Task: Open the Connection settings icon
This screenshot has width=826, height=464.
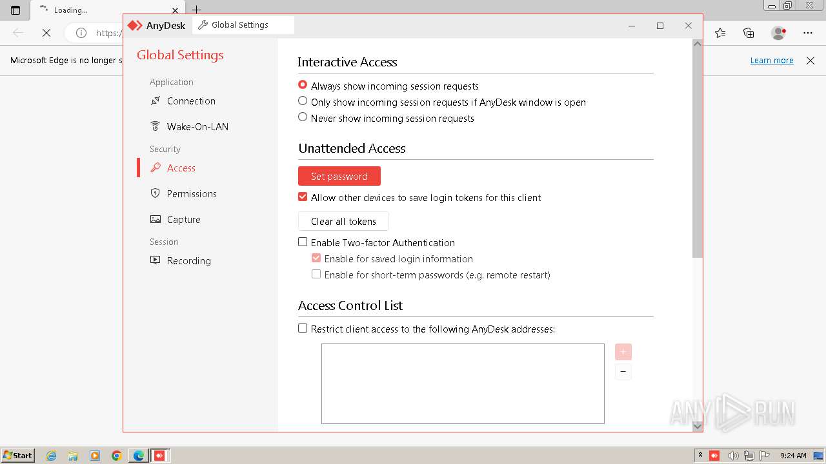Action: point(155,101)
